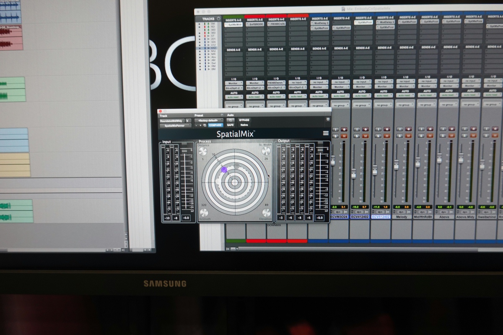Click the Azimuth knob in SpatialMix
The width and height of the screenshot is (503, 335).
tap(204, 212)
